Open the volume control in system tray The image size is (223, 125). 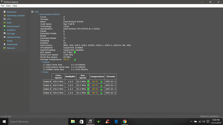(x=204, y=122)
